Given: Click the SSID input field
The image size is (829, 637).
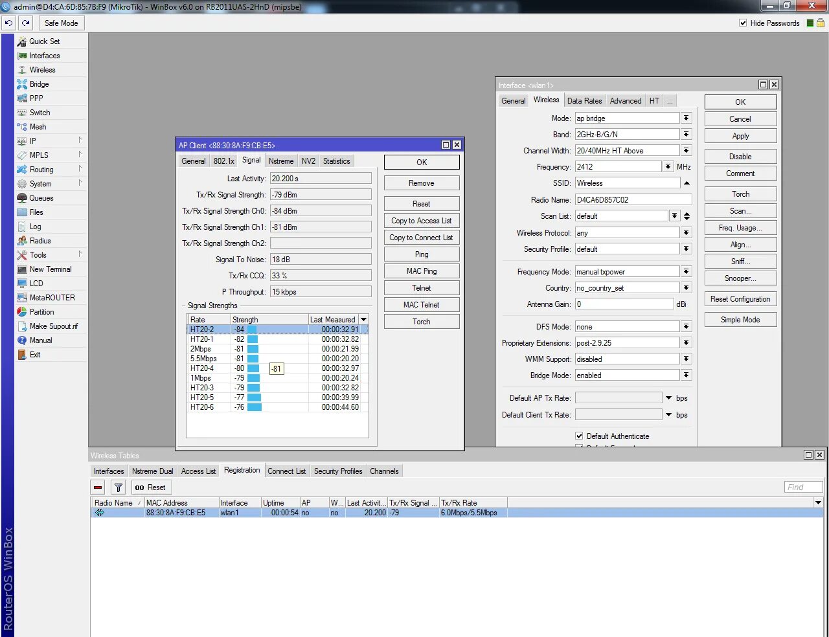Looking at the screenshot, I should [627, 183].
